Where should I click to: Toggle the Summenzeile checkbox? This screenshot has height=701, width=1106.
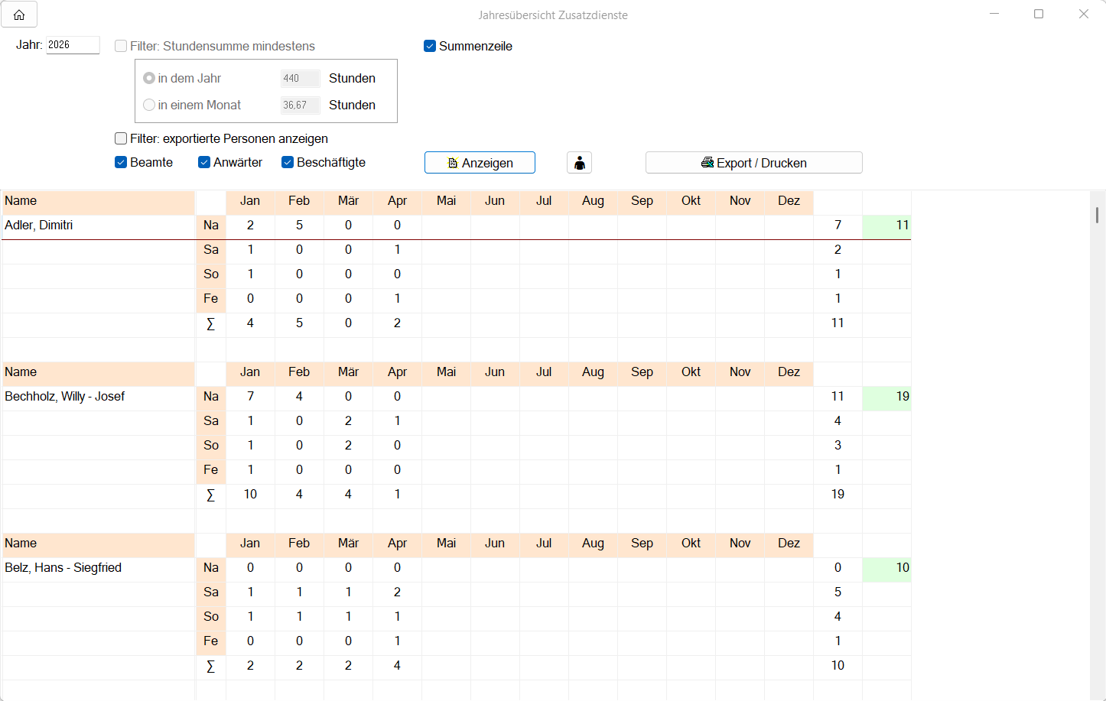(x=430, y=46)
